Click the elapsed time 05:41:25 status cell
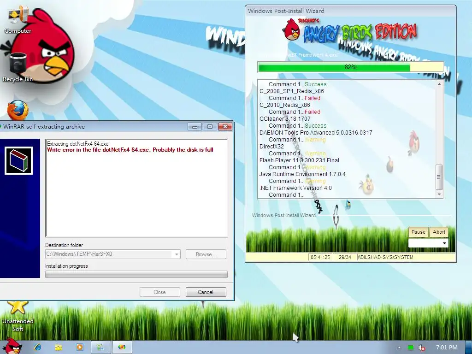Image resolution: width=472 pixels, height=354 pixels. click(320, 257)
